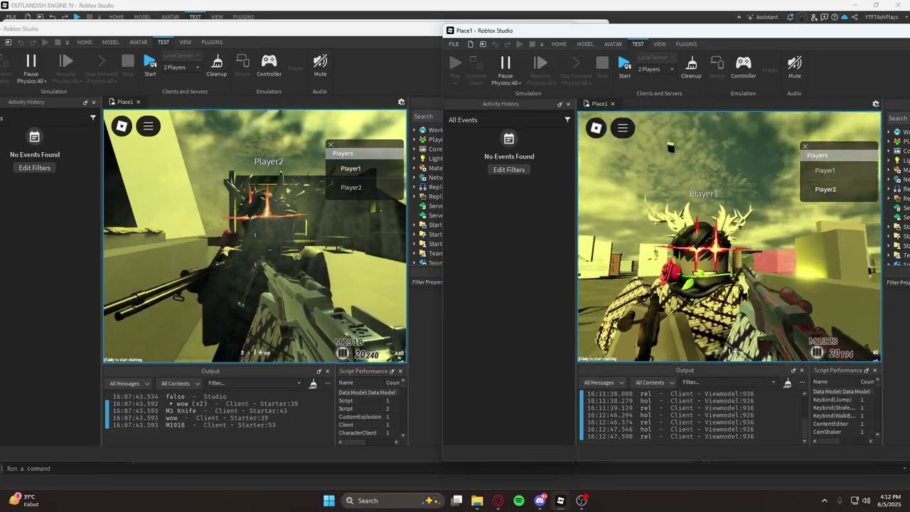This screenshot has width=910, height=512.
Task: Open Controller emulation in right Studio window
Action: (743, 63)
